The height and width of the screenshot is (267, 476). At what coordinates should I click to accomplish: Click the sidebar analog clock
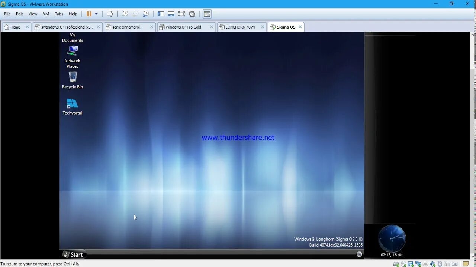coord(392,238)
